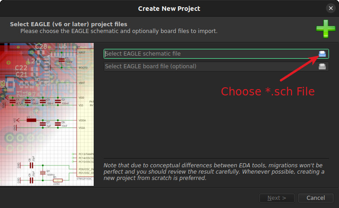This screenshot has width=339, height=208.
Task: Click the Next button
Action: pyautogui.click(x=277, y=198)
